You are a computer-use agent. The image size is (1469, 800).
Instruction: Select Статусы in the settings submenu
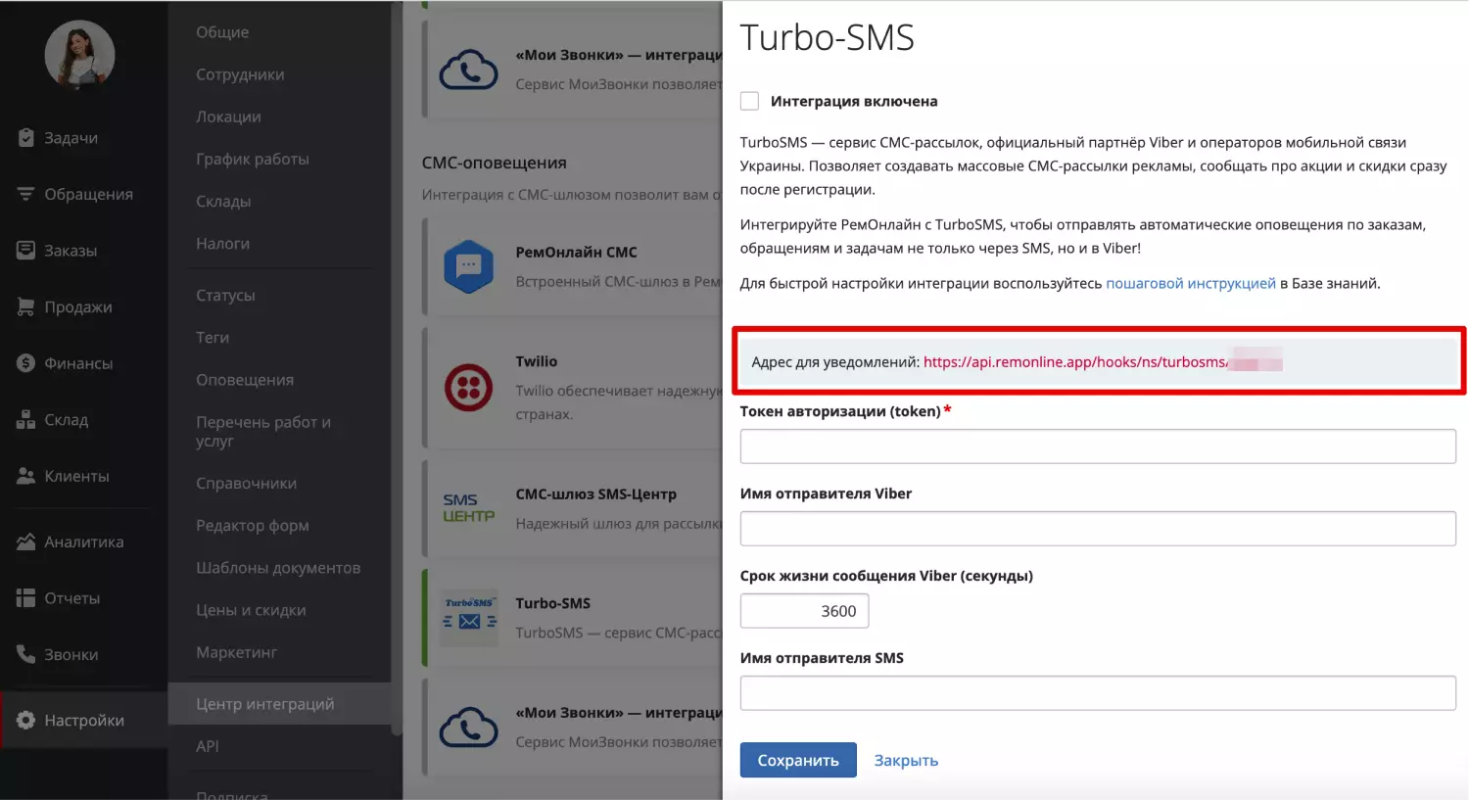[x=225, y=295]
